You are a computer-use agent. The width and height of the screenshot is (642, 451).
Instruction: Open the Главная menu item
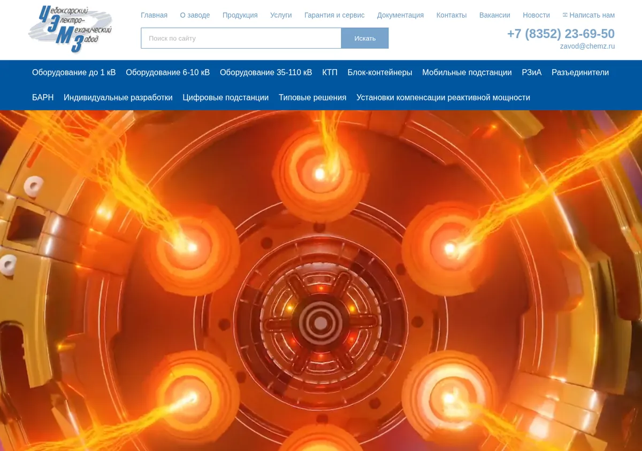[x=154, y=15]
